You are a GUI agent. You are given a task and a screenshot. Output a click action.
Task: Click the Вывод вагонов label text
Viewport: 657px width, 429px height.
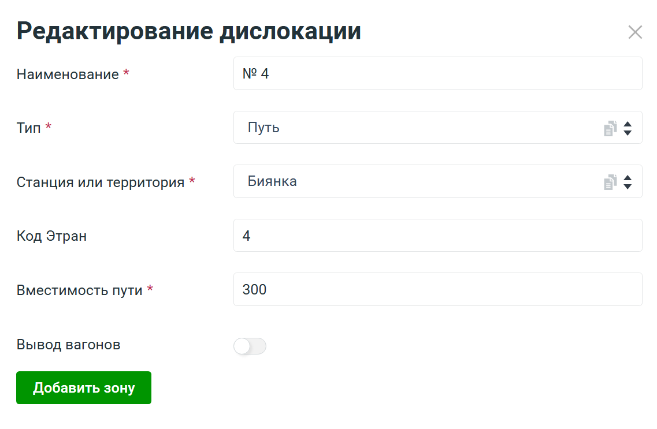69,345
